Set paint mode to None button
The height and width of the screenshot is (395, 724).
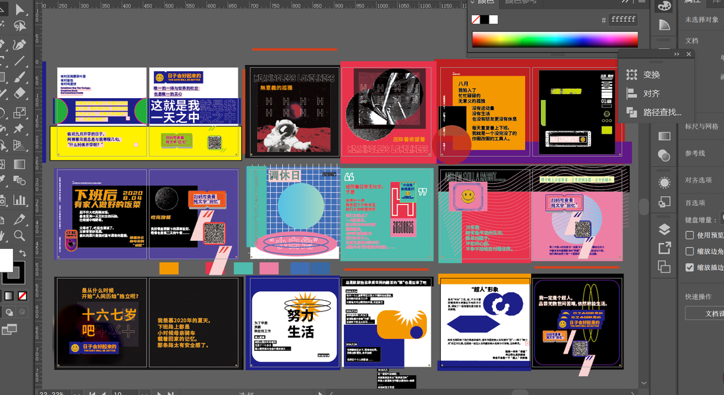[x=22, y=296]
